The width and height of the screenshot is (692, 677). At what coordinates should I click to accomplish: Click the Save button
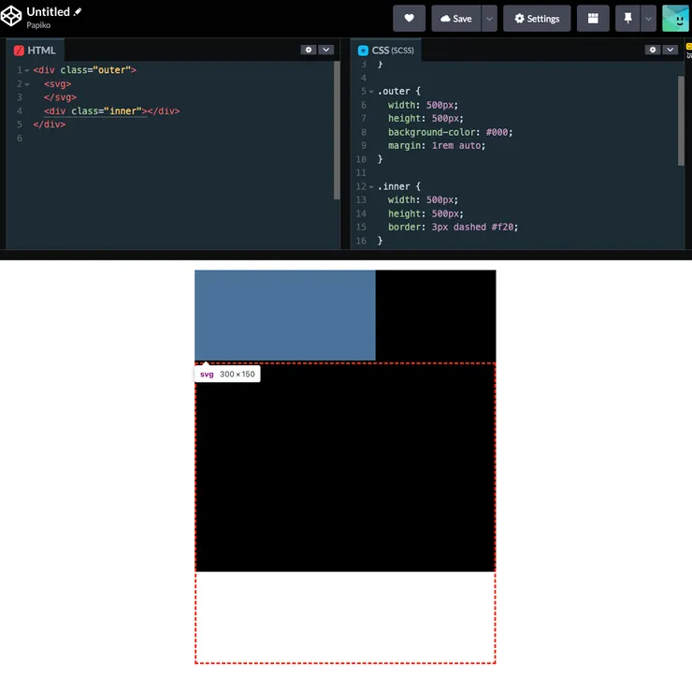click(x=455, y=19)
